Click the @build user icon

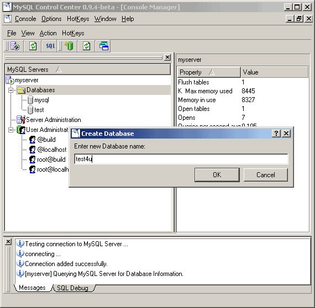tap(32, 140)
